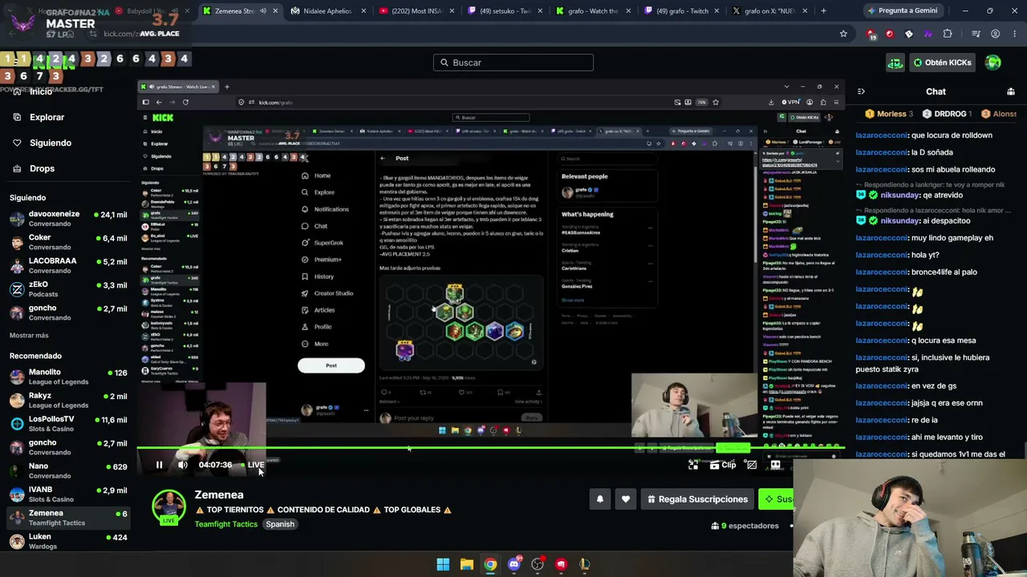Open zEkO channel in the sidebar
Viewport: 1027px width, 577px height.
click(x=68, y=289)
